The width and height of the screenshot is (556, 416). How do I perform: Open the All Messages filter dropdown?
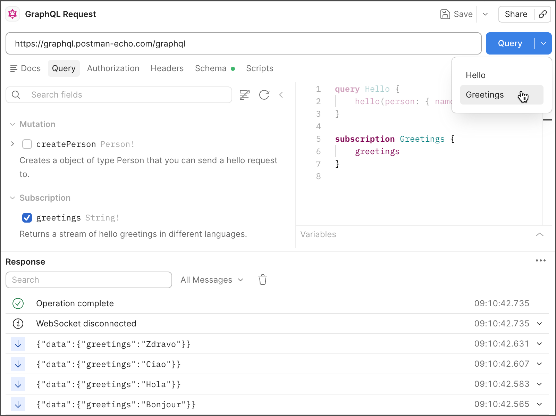(212, 280)
